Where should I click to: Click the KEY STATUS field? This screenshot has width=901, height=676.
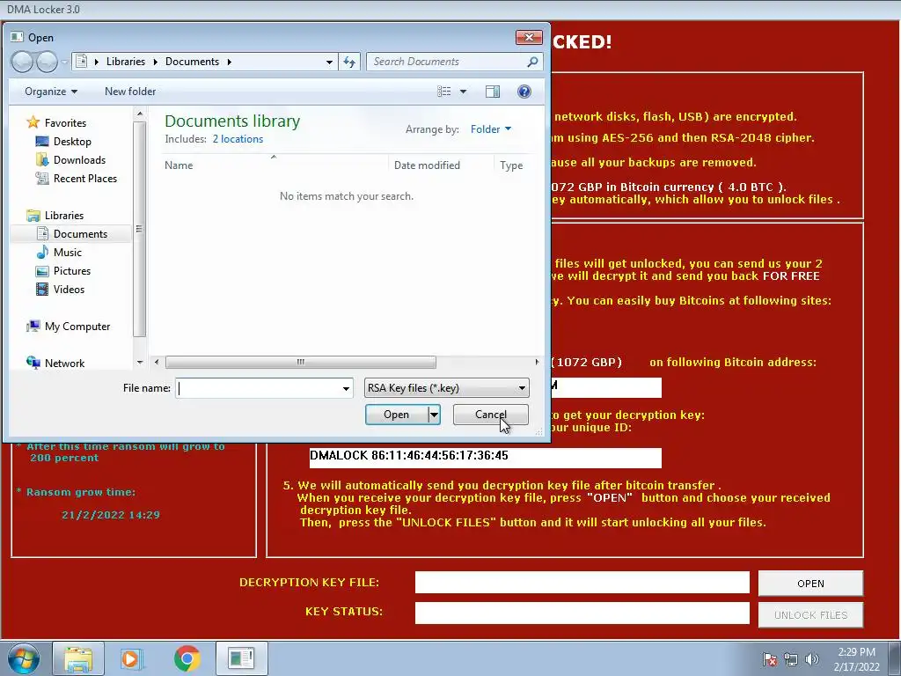click(x=582, y=613)
